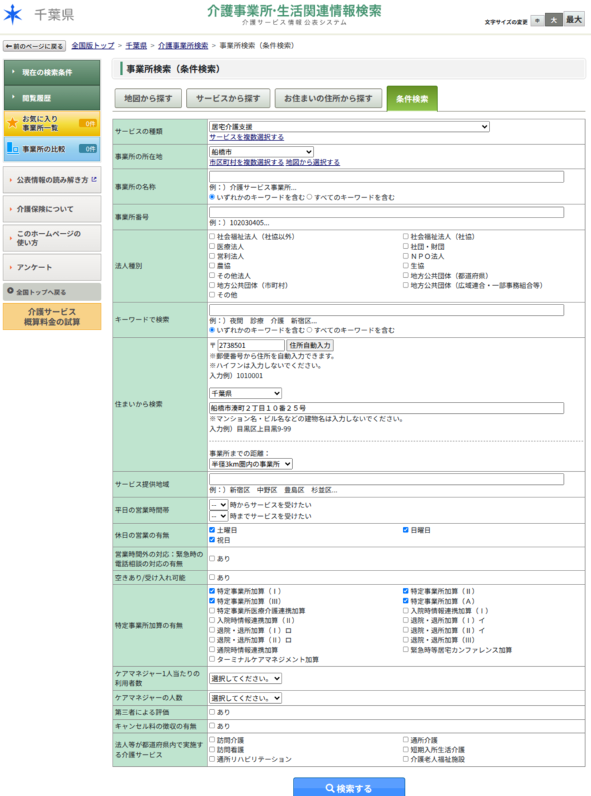Open 時からサービスを受けたい start-hour dropdown
Screen dimensions: 591x796
(x=219, y=505)
